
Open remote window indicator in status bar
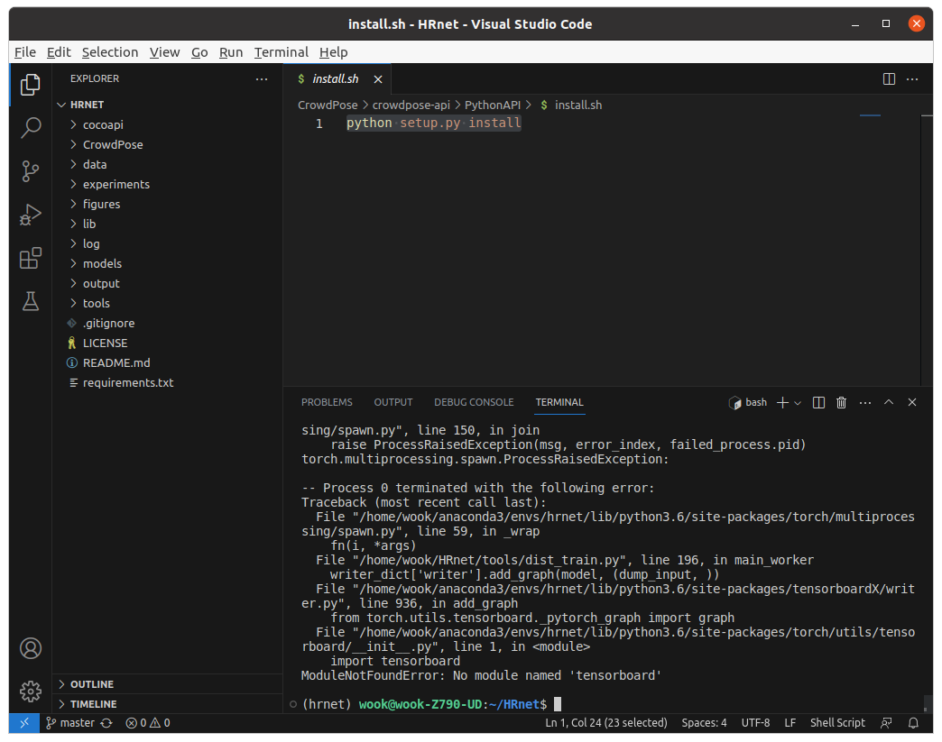24,723
